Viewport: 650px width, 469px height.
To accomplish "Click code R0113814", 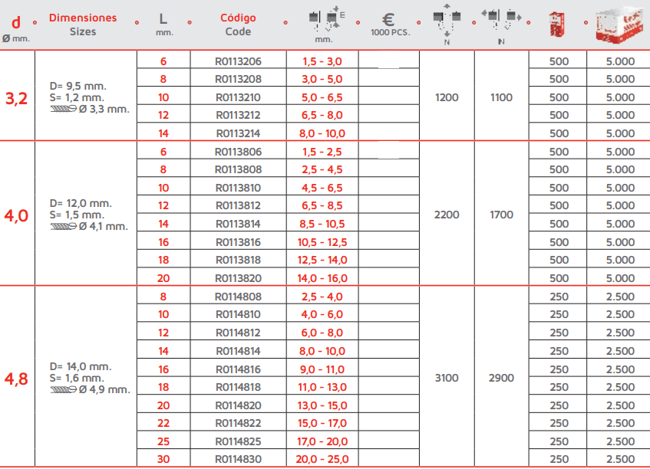I will [238, 224].
